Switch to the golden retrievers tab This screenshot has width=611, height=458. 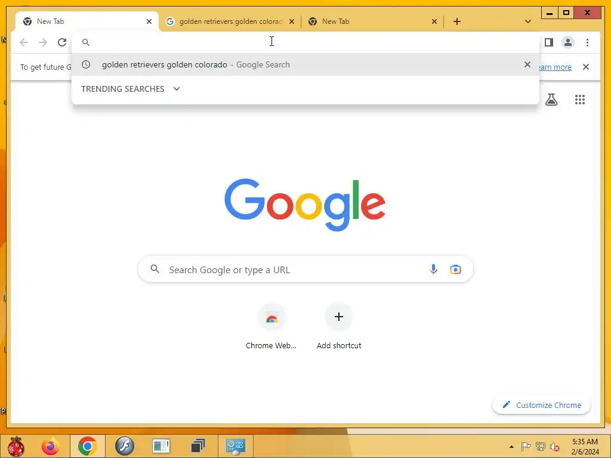pos(230,21)
